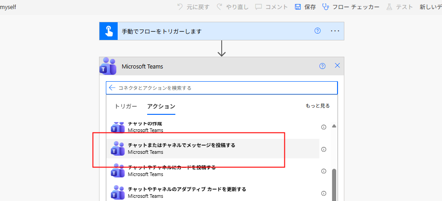Image resolution: width=442 pixels, height=201 pixels.
Task: Select the チャットの作成 action
Action: point(213,127)
